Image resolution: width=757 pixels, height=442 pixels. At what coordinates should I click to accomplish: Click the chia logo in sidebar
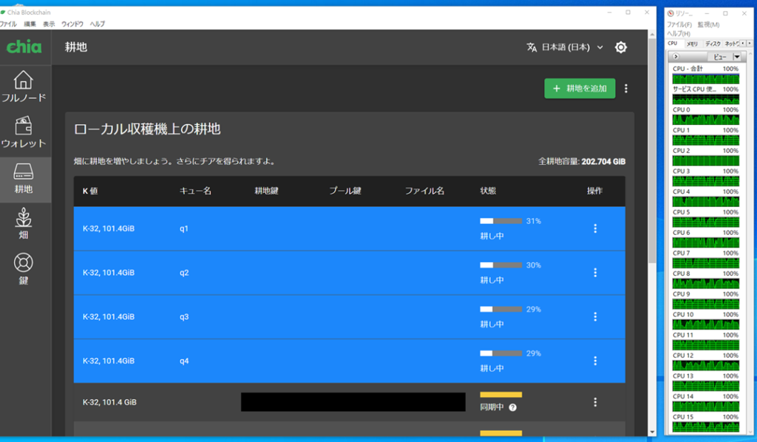click(x=24, y=47)
